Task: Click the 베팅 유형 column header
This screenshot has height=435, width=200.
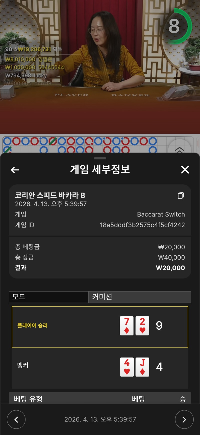Action: click(28, 399)
